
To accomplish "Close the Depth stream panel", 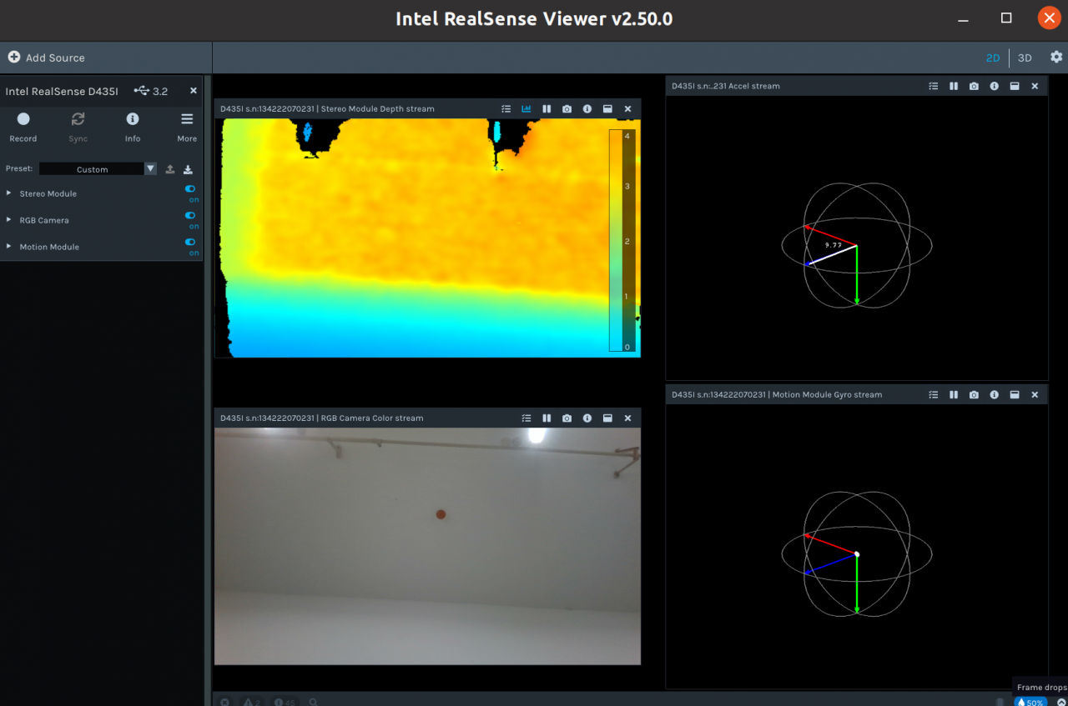I will click(x=627, y=108).
